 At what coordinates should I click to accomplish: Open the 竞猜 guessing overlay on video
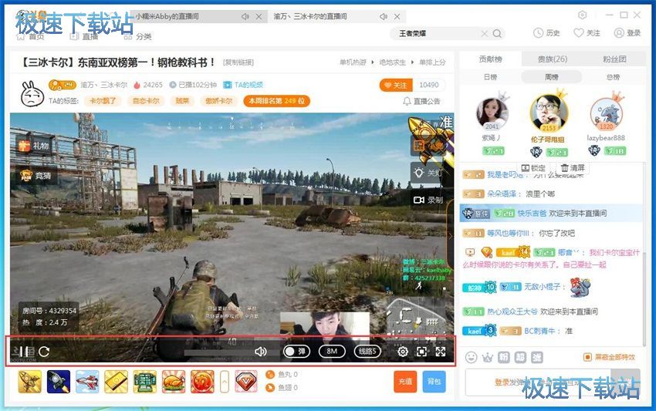coord(36,176)
